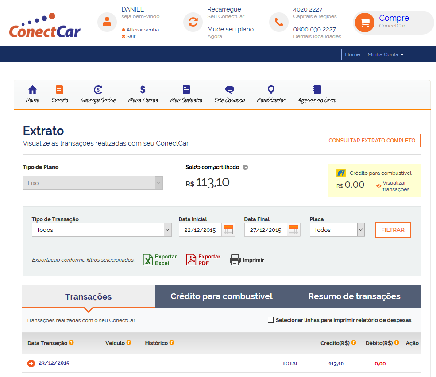Viewport: 436px width, 377px height.
Task: Export the statement to PDF
Action: click(203, 260)
